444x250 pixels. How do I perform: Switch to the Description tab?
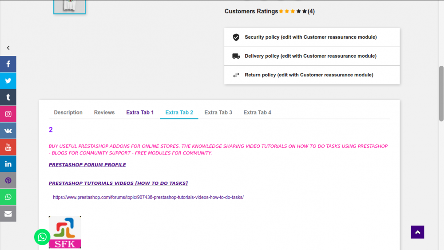(x=68, y=112)
